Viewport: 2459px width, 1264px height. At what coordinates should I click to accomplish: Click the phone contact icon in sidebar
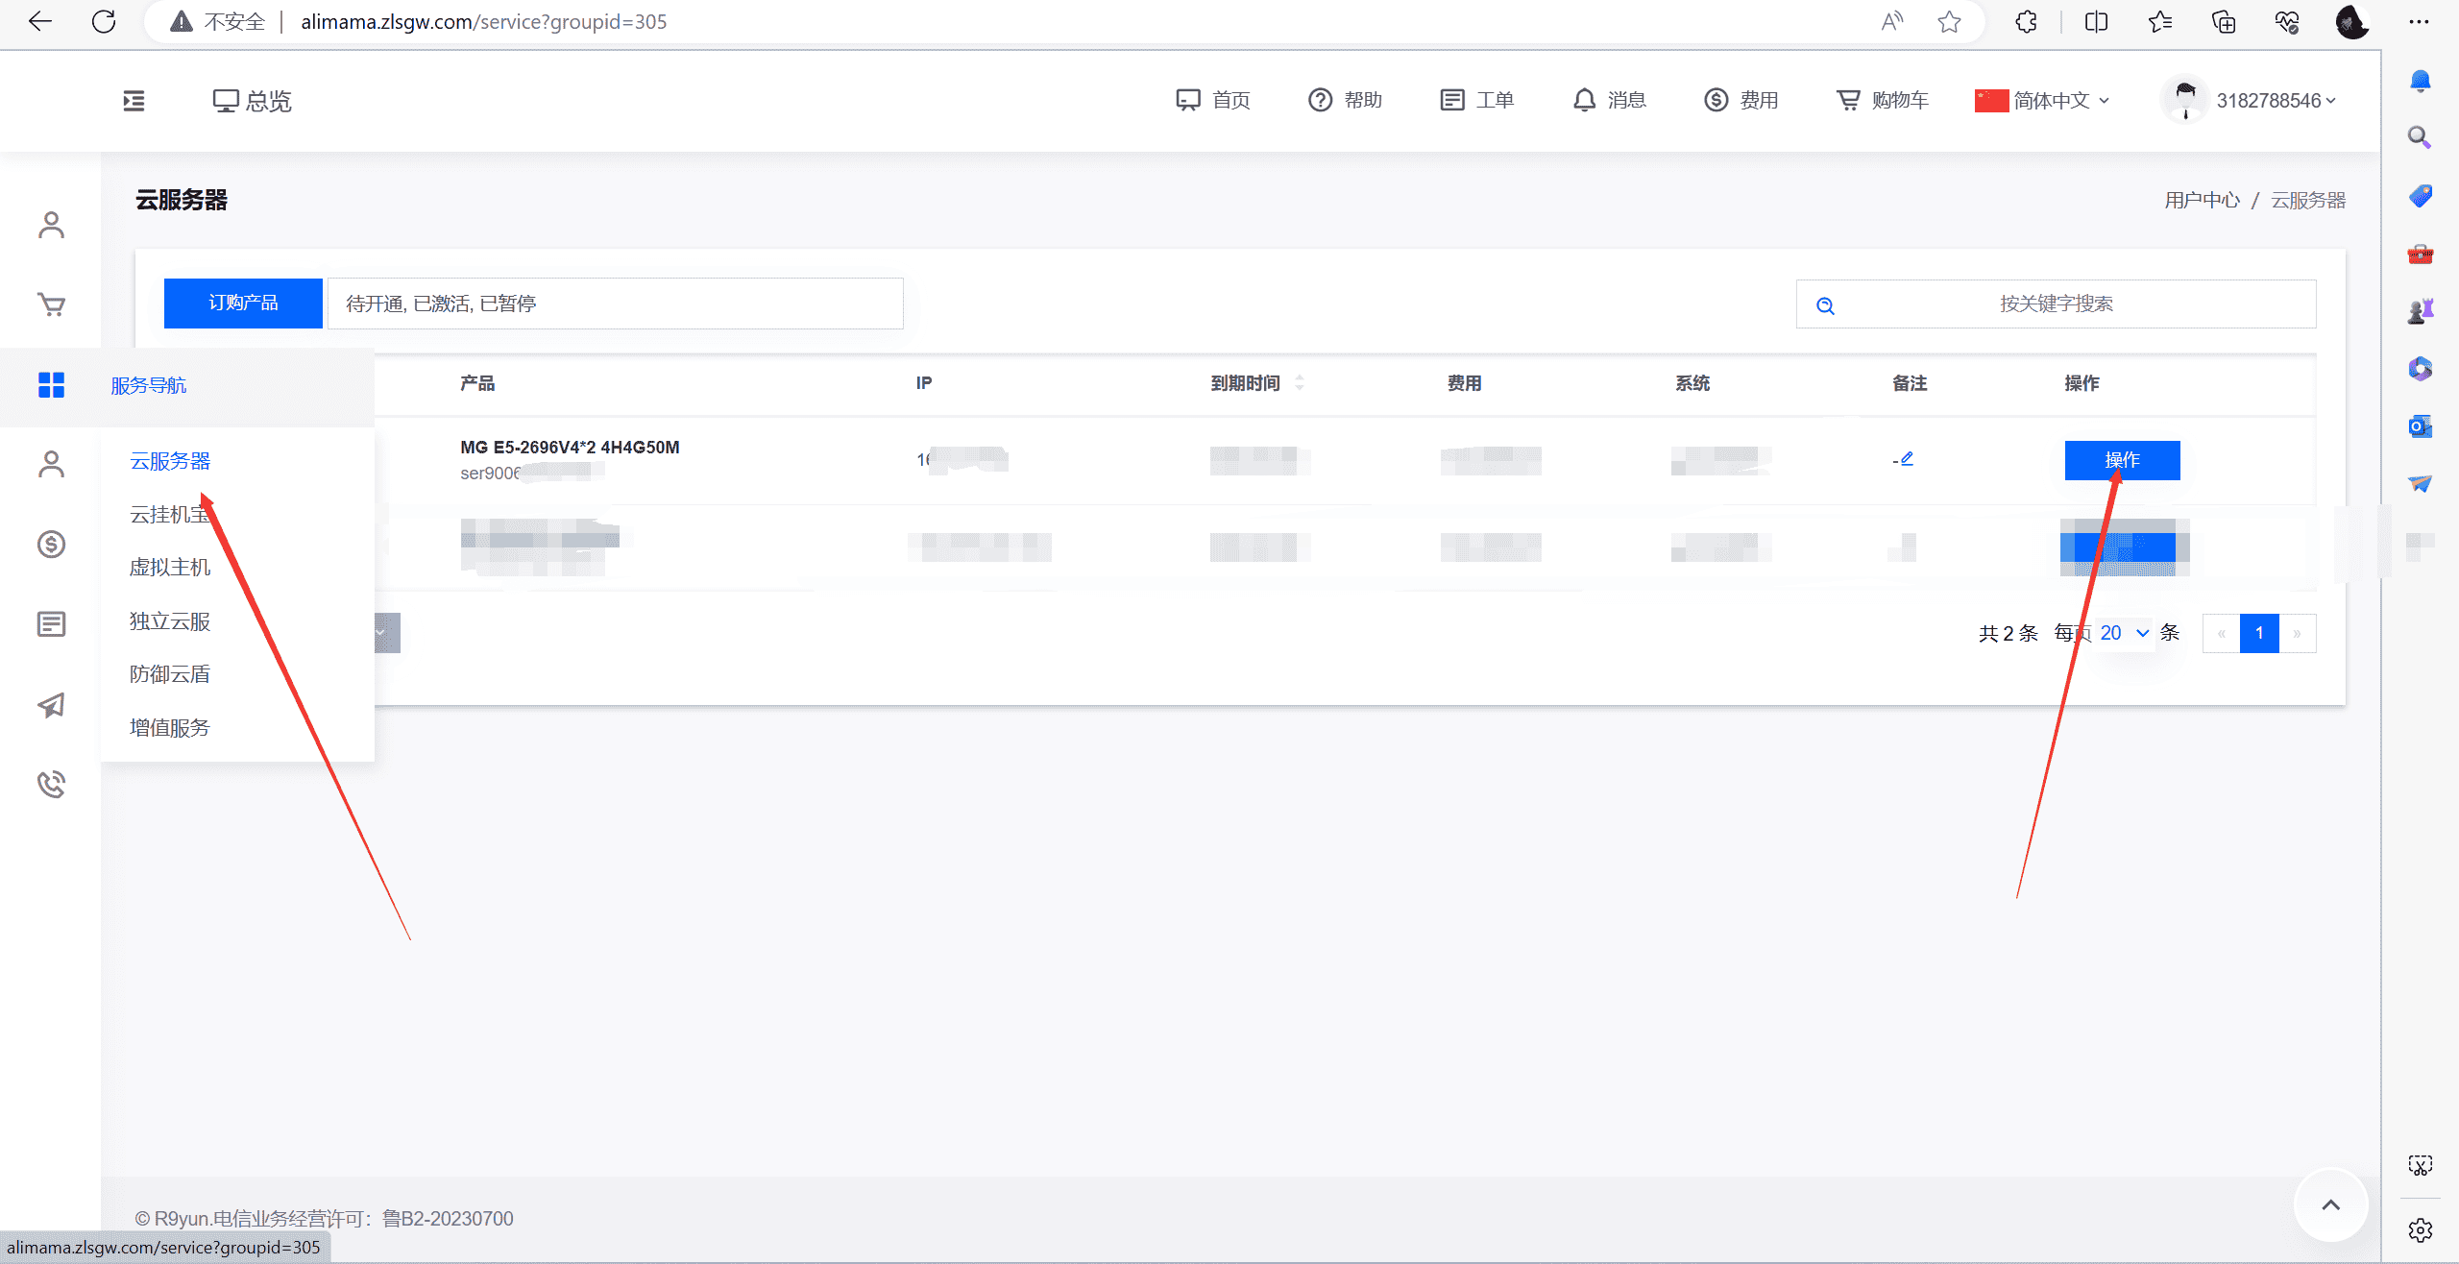(x=51, y=784)
